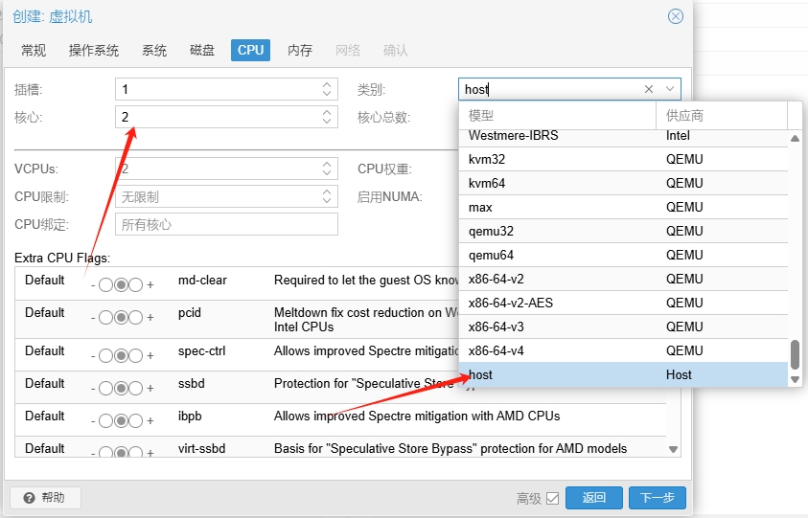Click the help question mark button

pyautogui.click(x=45, y=498)
